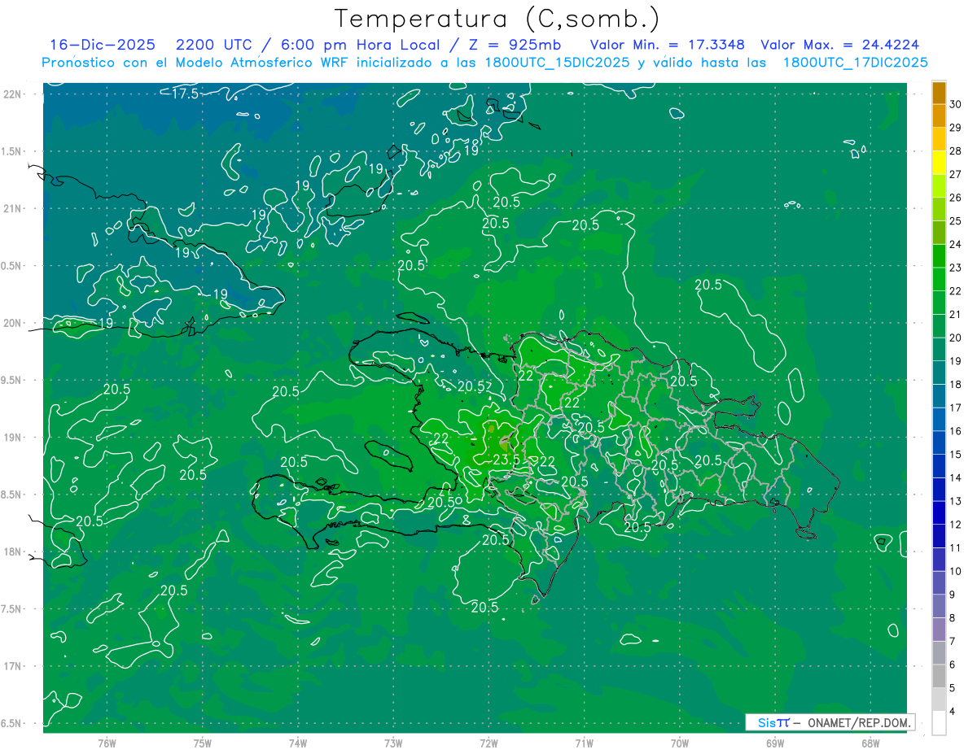Click the '70W' longitude axis label
977x754 pixels.
pos(679,743)
